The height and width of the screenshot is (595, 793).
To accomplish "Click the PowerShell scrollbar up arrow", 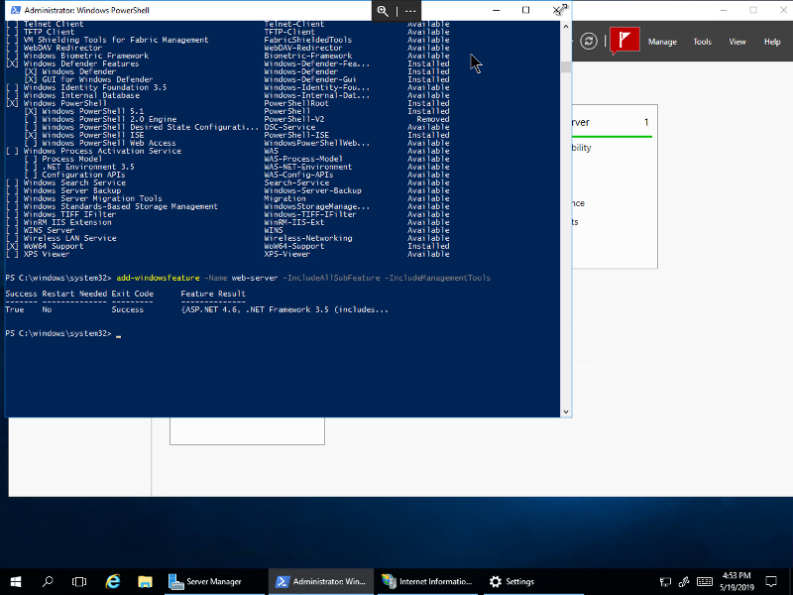I will [x=566, y=27].
